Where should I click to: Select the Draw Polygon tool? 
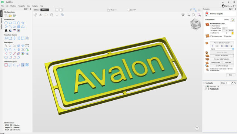(19, 23)
